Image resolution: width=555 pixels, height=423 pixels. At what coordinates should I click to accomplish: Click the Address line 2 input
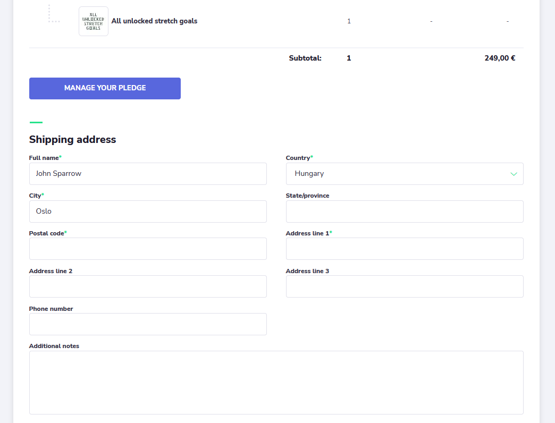[148, 286]
